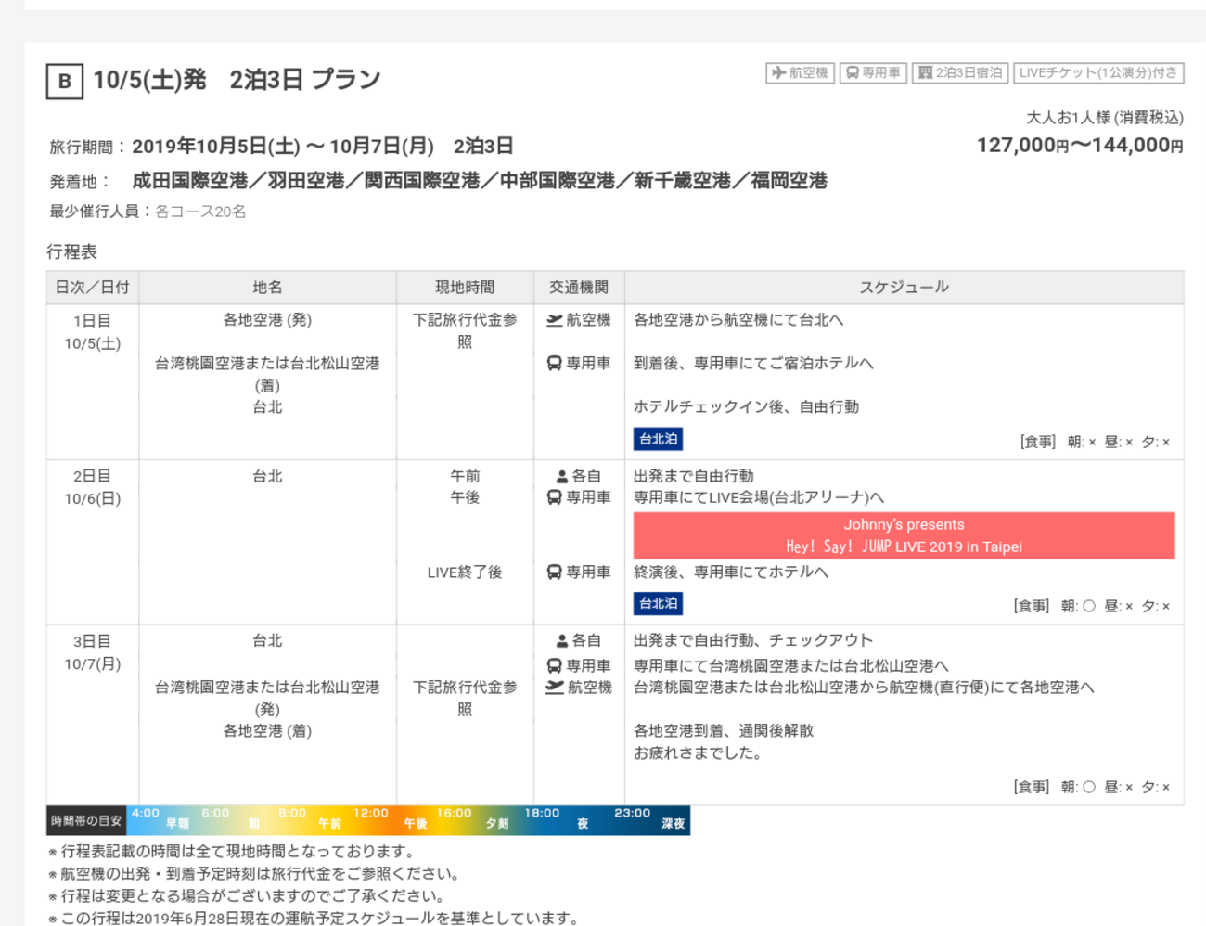Click the 大人お1人様 (消費税込) label
Image resolution: width=1206 pixels, height=926 pixels.
[x=1105, y=118]
